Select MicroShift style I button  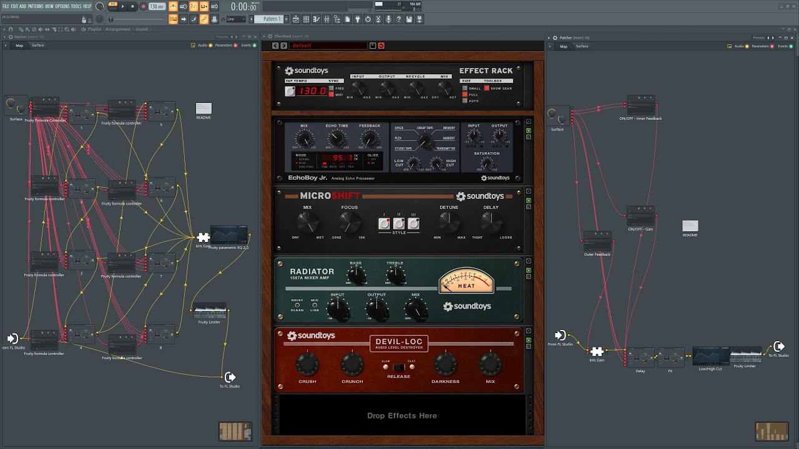point(385,223)
